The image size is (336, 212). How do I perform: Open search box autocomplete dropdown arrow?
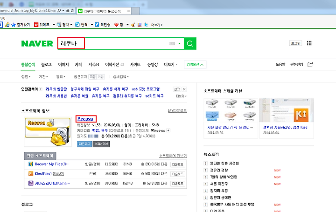click(x=179, y=43)
